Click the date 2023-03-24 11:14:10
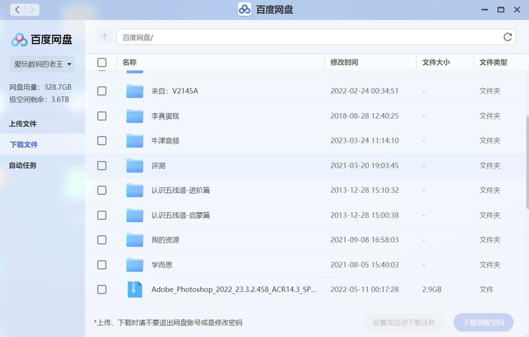The width and height of the screenshot is (529, 337). tap(364, 141)
